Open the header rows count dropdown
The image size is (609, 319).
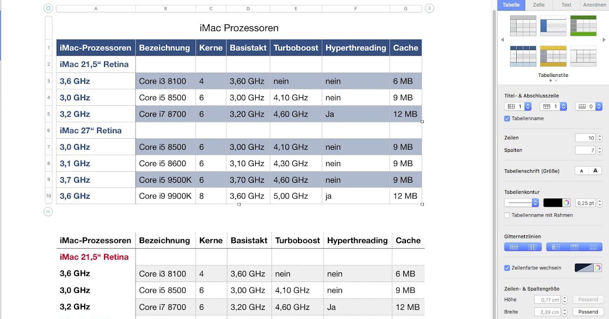pos(553,106)
